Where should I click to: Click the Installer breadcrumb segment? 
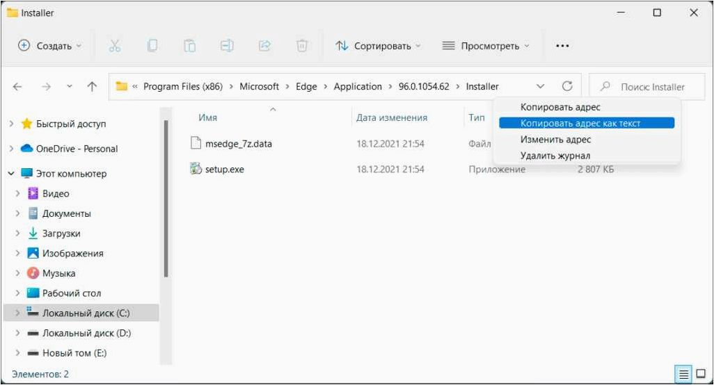click(482, 86)
